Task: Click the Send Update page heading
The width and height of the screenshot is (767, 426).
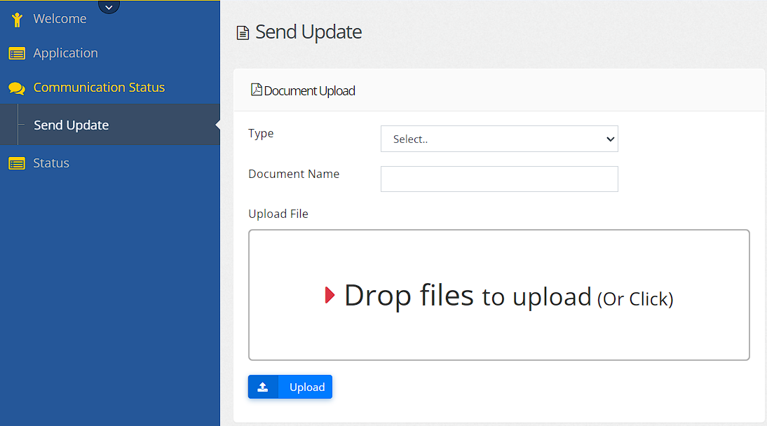Action: point(308,32)
